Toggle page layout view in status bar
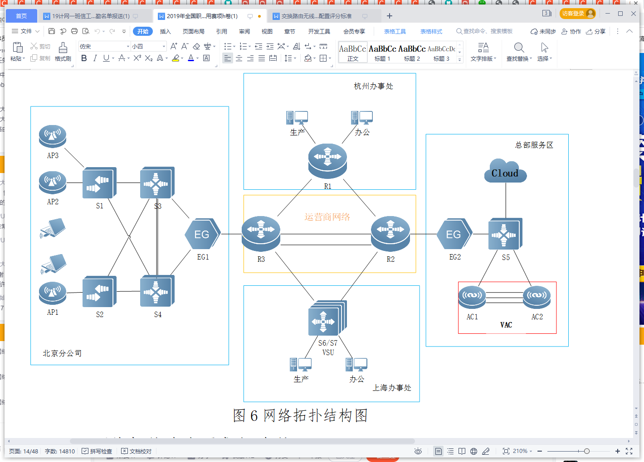Image resolution: width=644 pixels, height=462 pixels. pyautogui.click(x=438, y=451)
